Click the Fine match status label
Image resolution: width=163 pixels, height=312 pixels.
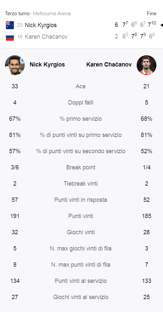click(x=151, y=14)
